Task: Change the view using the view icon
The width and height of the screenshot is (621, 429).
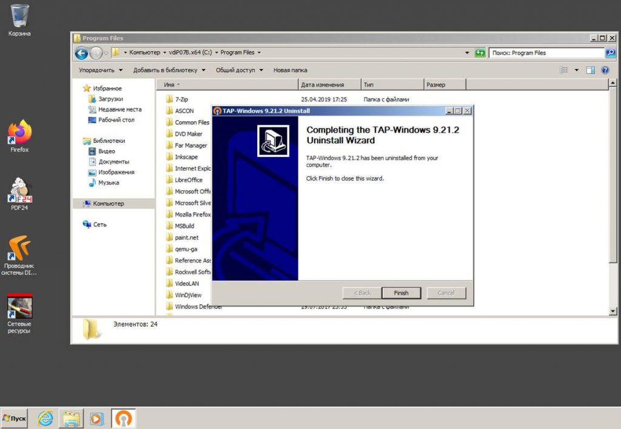Action: pyautogui.click(x=563, y=70)
